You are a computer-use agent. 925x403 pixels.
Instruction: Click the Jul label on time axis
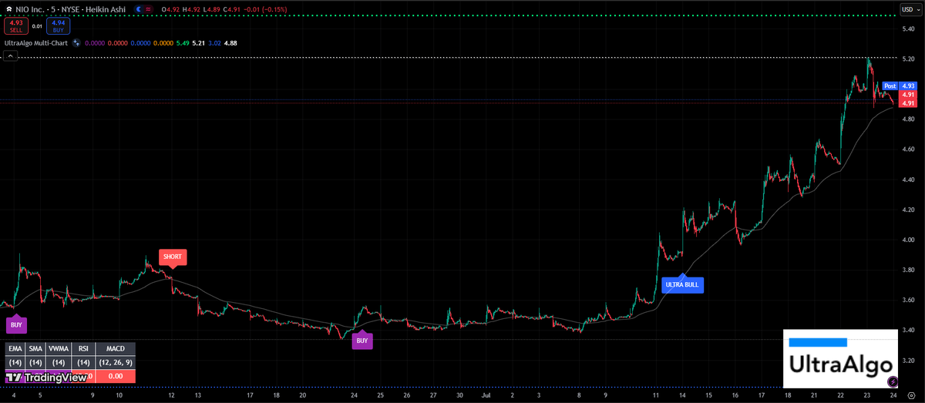click(x=486, y=395)
